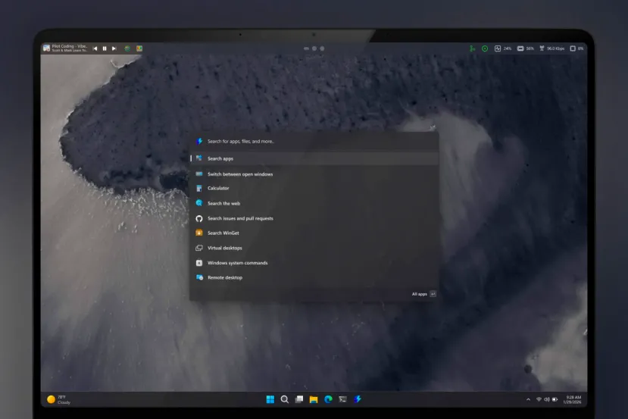Click the green globe icon in top bar

(127, 48)
